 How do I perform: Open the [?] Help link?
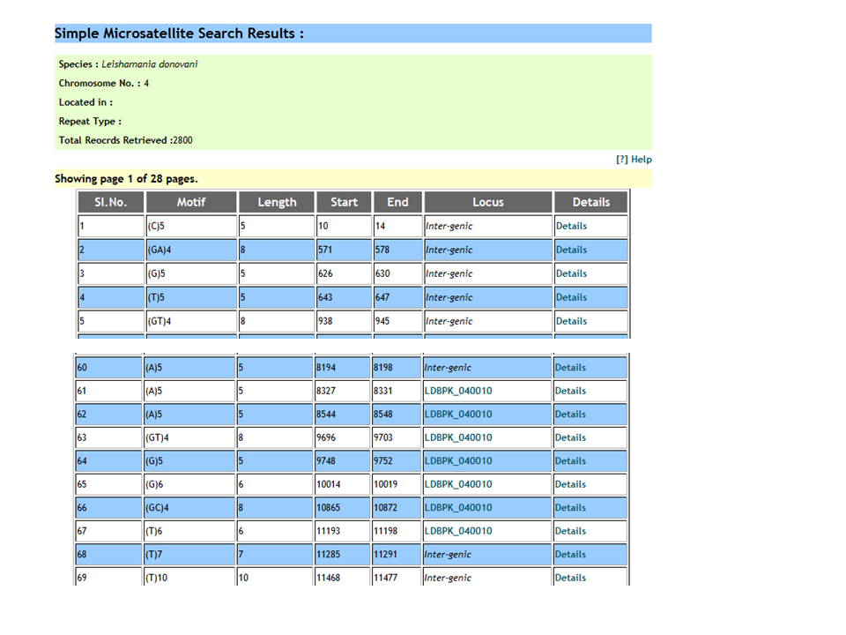[634, 160]
